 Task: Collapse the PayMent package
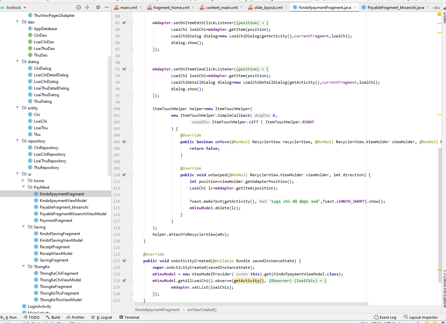(x=24, y=187)
